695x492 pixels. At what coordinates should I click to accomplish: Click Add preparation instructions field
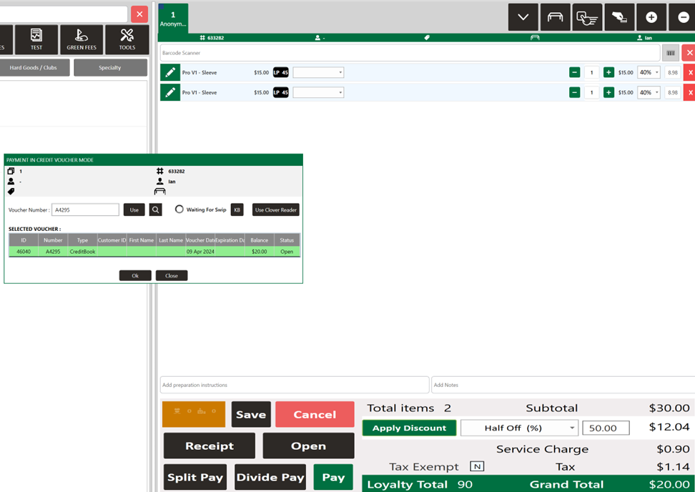[295, 385]
